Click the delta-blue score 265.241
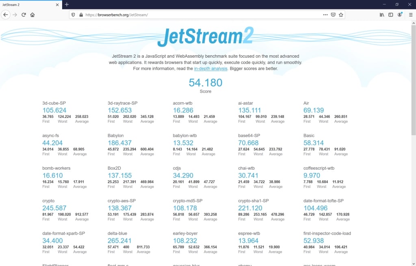The width and height of the screenshot is (416, 266). 119,241
